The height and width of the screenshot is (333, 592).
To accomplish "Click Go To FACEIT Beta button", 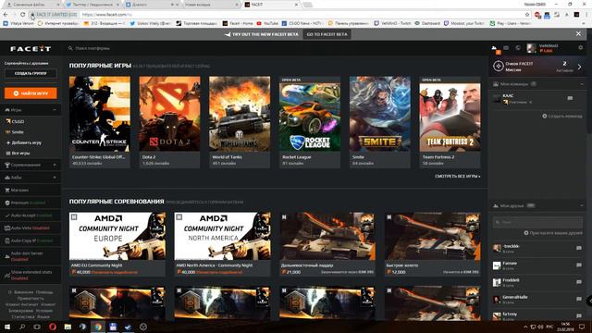I will pyautogui.click(x=327, y=34).
